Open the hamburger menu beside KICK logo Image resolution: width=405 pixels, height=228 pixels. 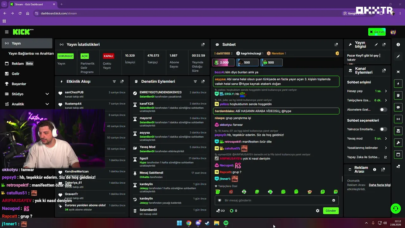click(7, 32)
